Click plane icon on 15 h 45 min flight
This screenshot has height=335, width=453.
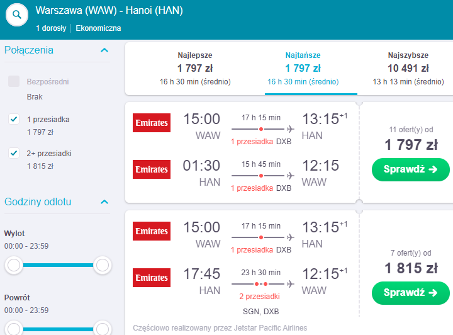click(290, 176)
